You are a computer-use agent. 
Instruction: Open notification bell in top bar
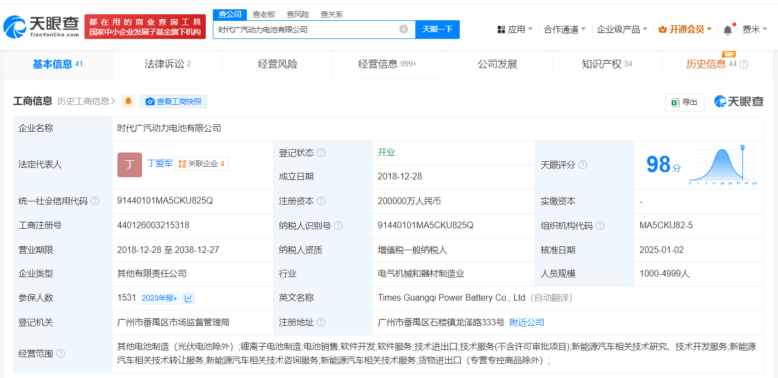pyautogui.click(x=728, y=30)
